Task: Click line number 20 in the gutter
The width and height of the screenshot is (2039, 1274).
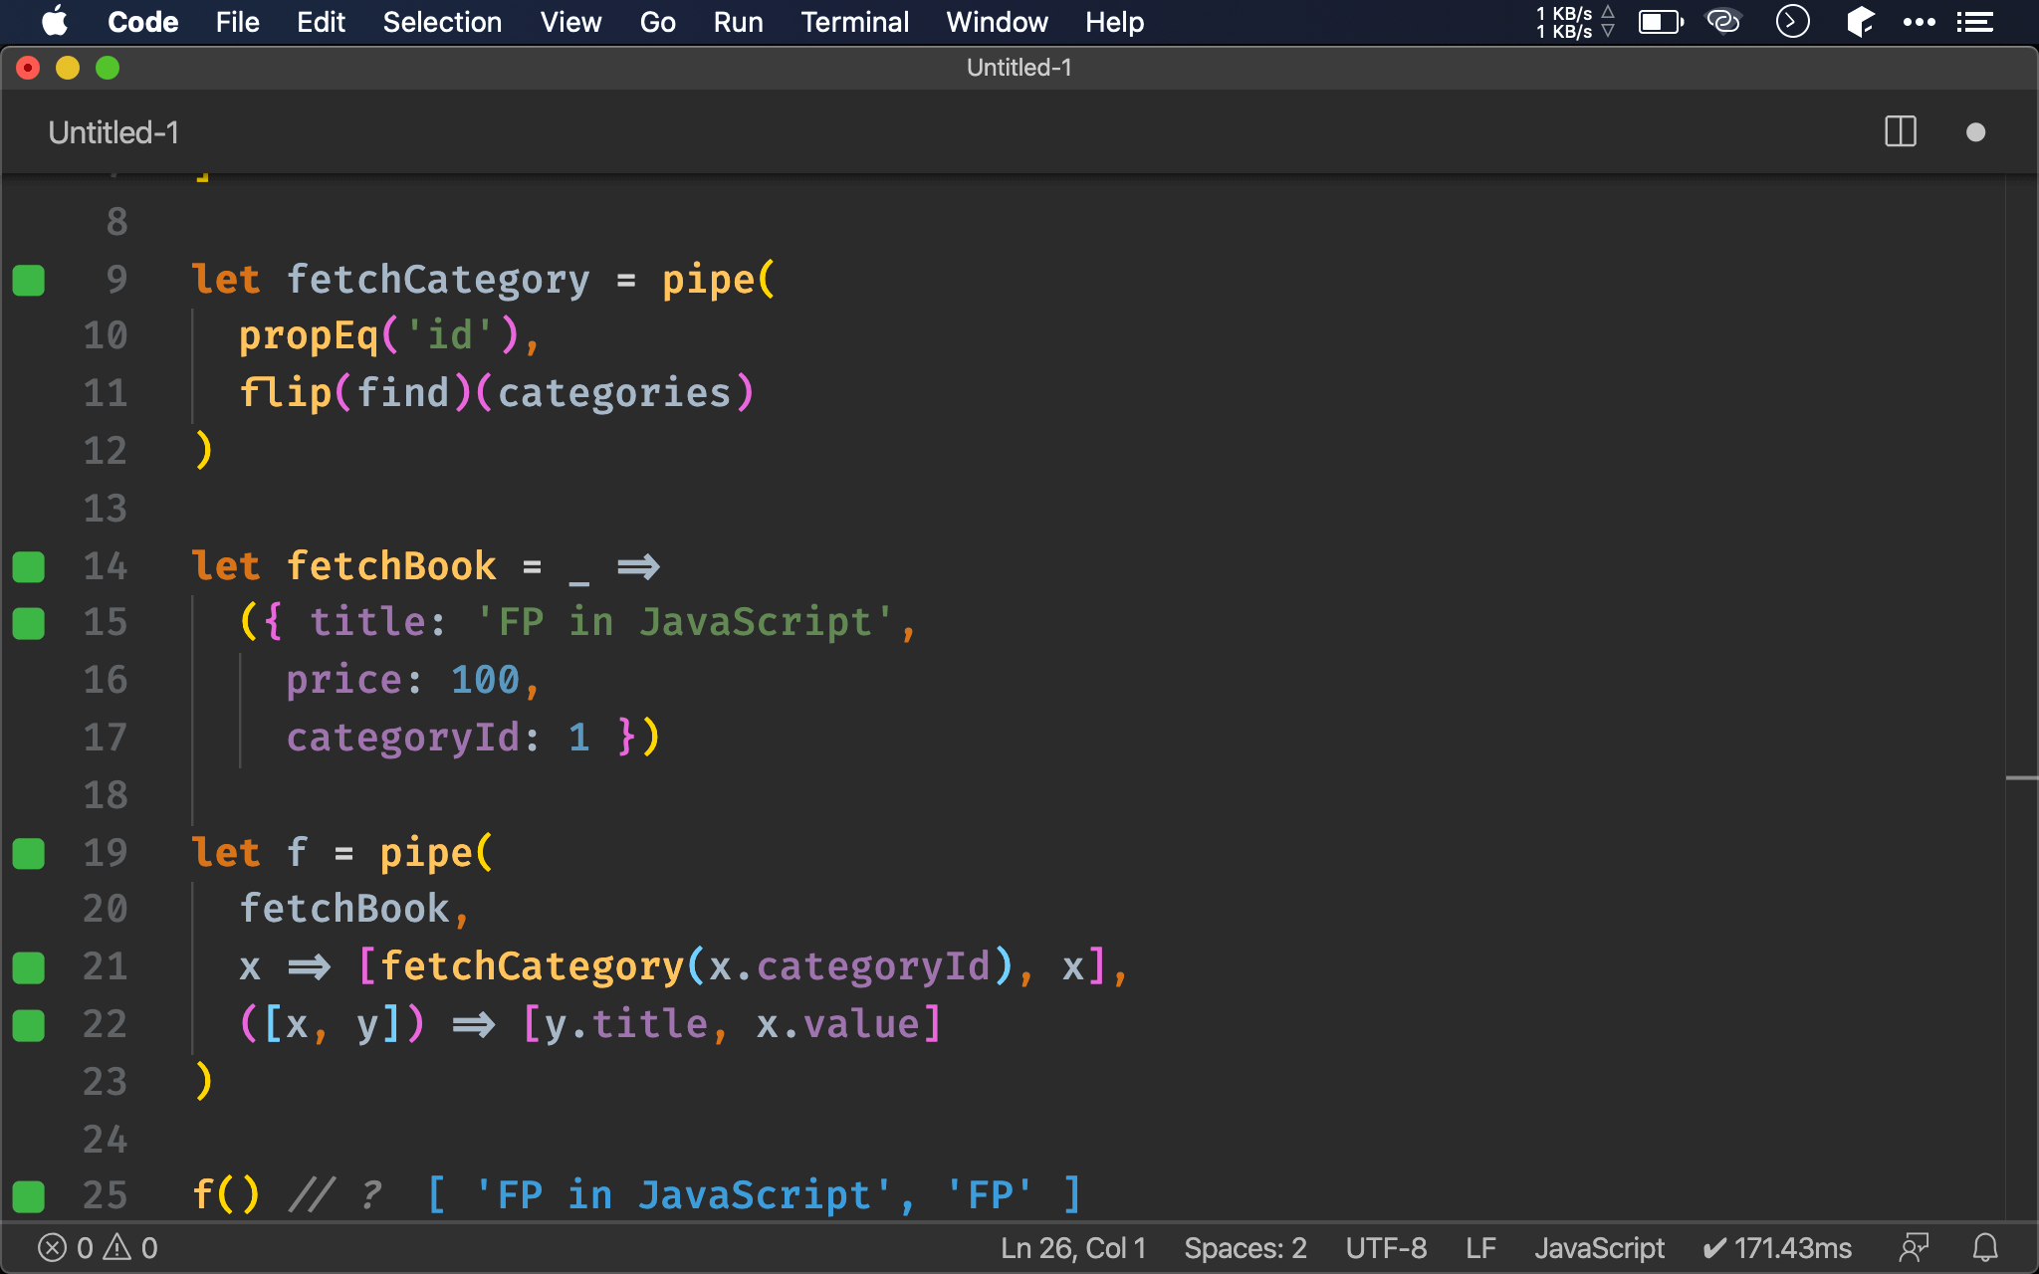Action: pyautogui.click(x=106, y=909)
